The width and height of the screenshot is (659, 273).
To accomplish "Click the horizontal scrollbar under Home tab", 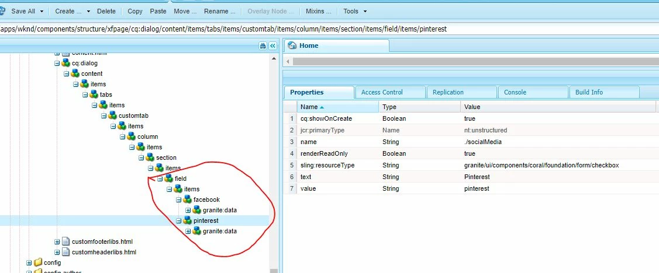I will tap(475, 62).
